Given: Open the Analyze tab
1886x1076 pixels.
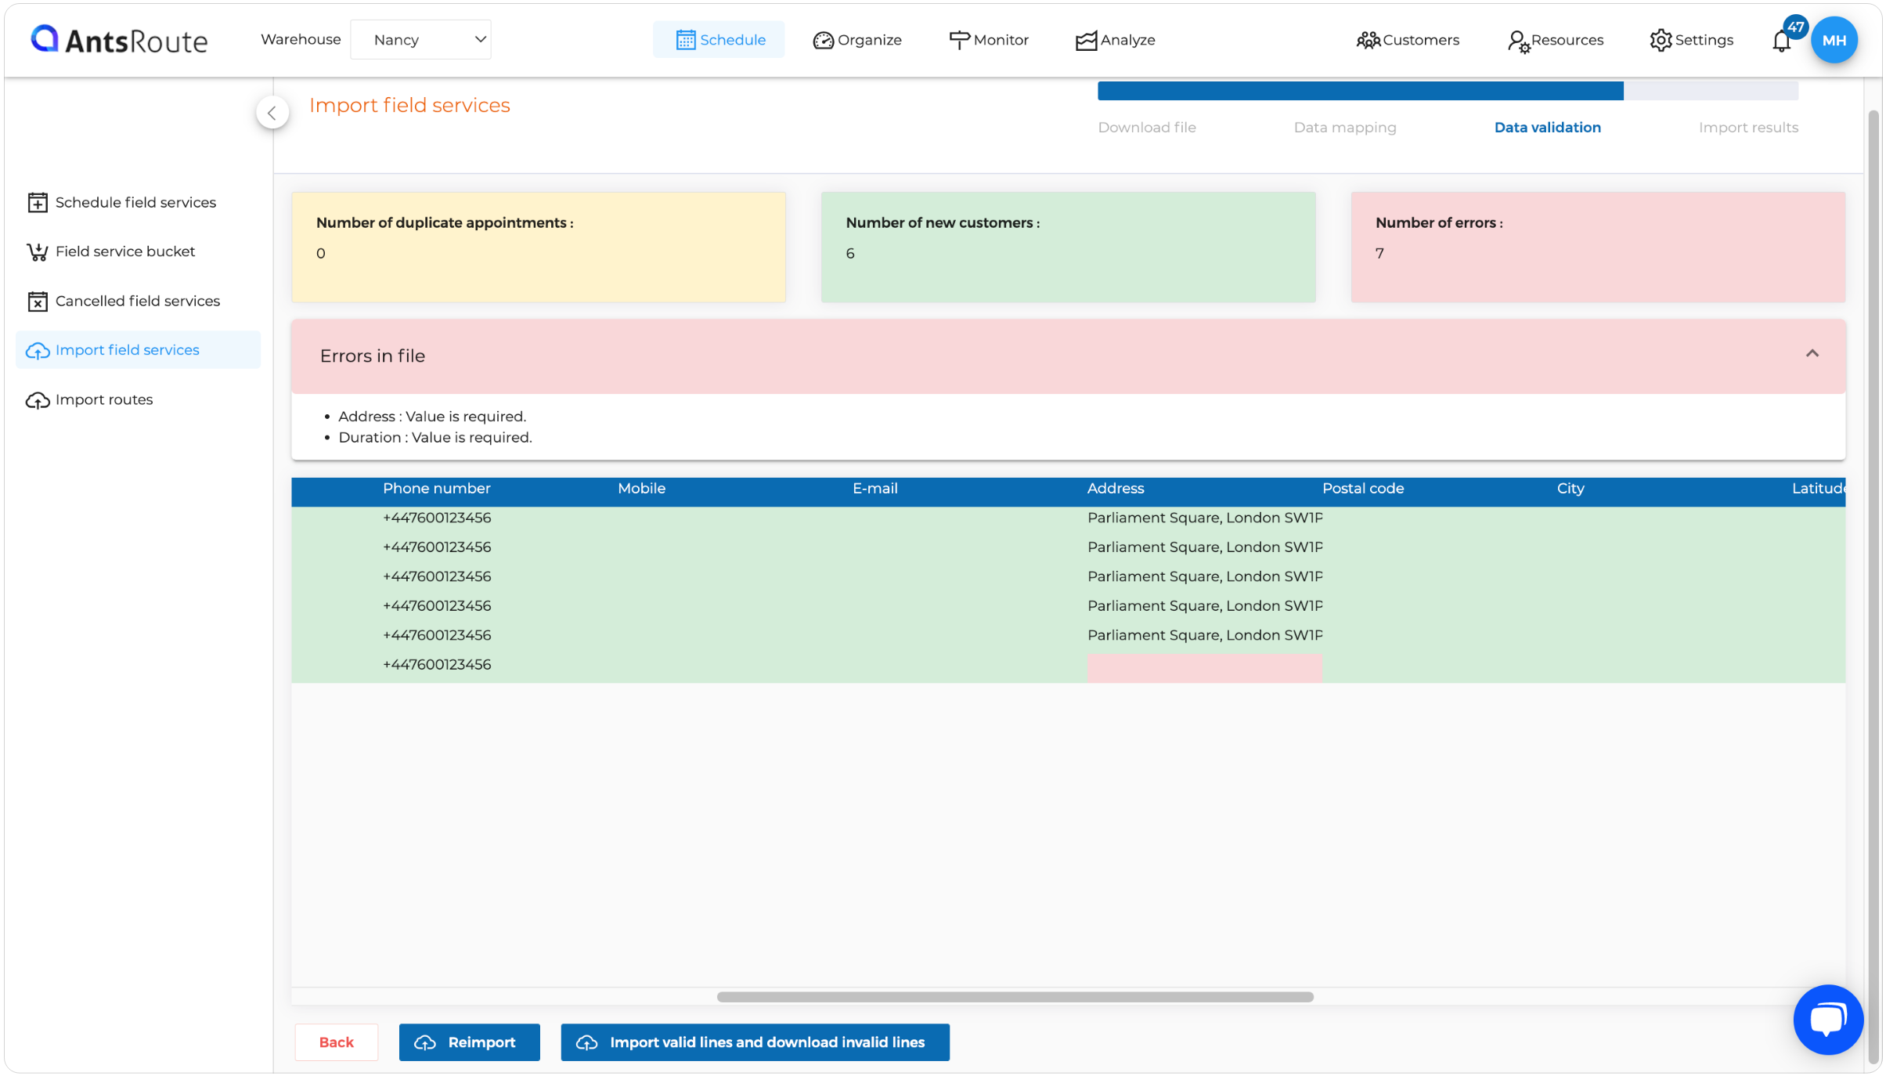Looking at the screenshot, I should coord(1115,39).
